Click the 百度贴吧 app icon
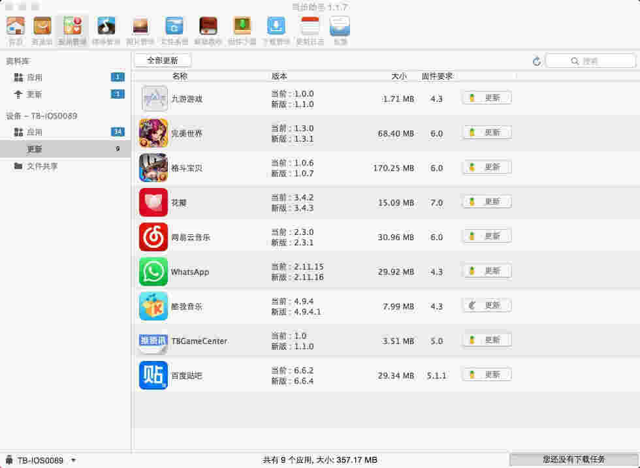The width and height of the screenshot is (640, 468). (153, 375)
